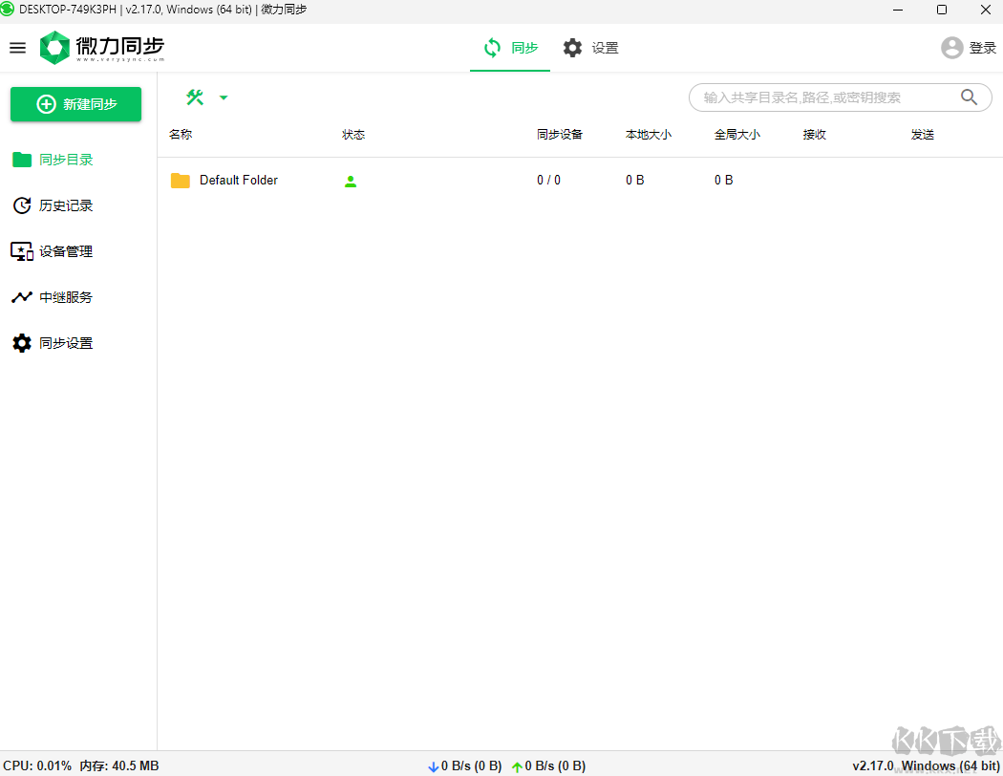Image resolution: width=1003 pixels, height=776 pixels.
Task: Expand the tools dropdown arrow
Action: 224,97
